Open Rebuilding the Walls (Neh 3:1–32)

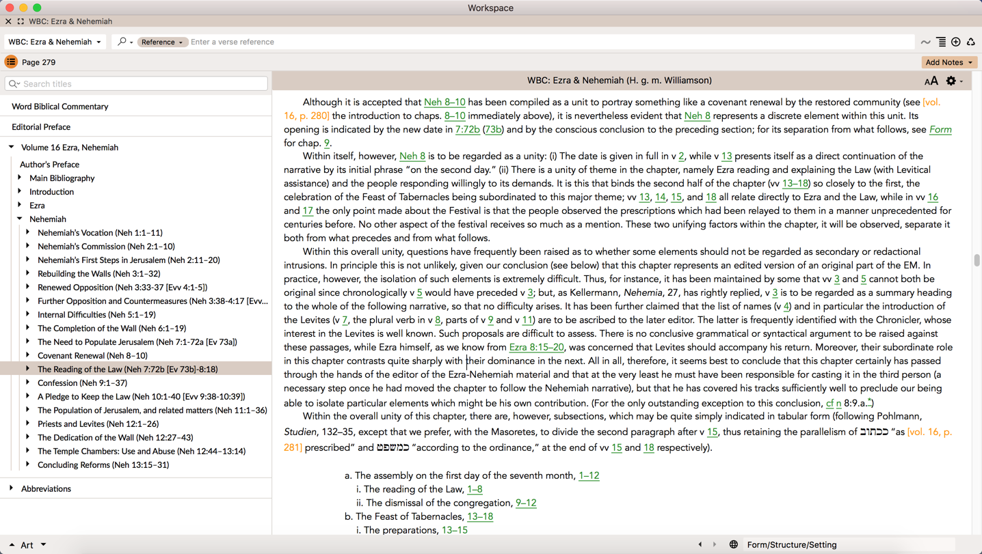(x=99, y=273)
